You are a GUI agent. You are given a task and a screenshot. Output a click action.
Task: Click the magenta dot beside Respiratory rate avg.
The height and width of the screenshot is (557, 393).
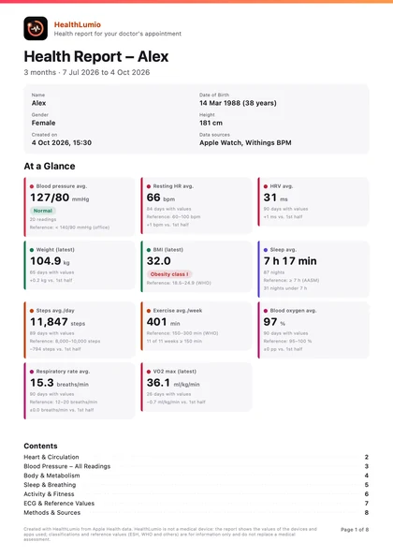point(32,372)
